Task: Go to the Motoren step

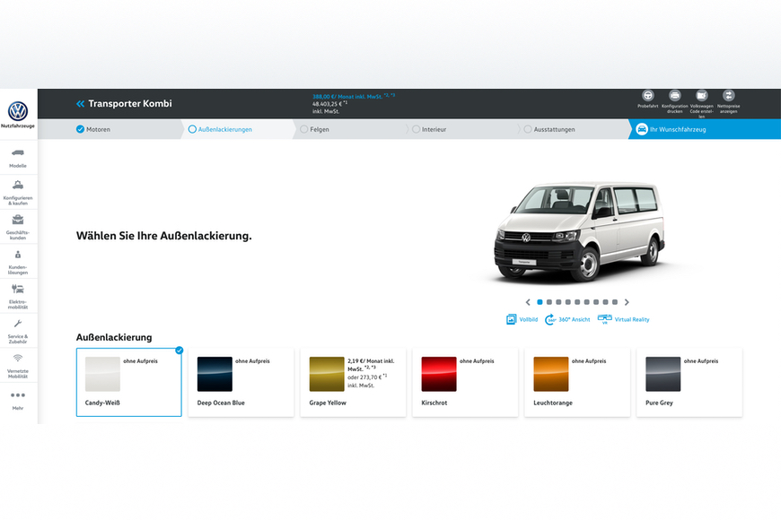Action: pyautogui.click(x=93, y=129)
